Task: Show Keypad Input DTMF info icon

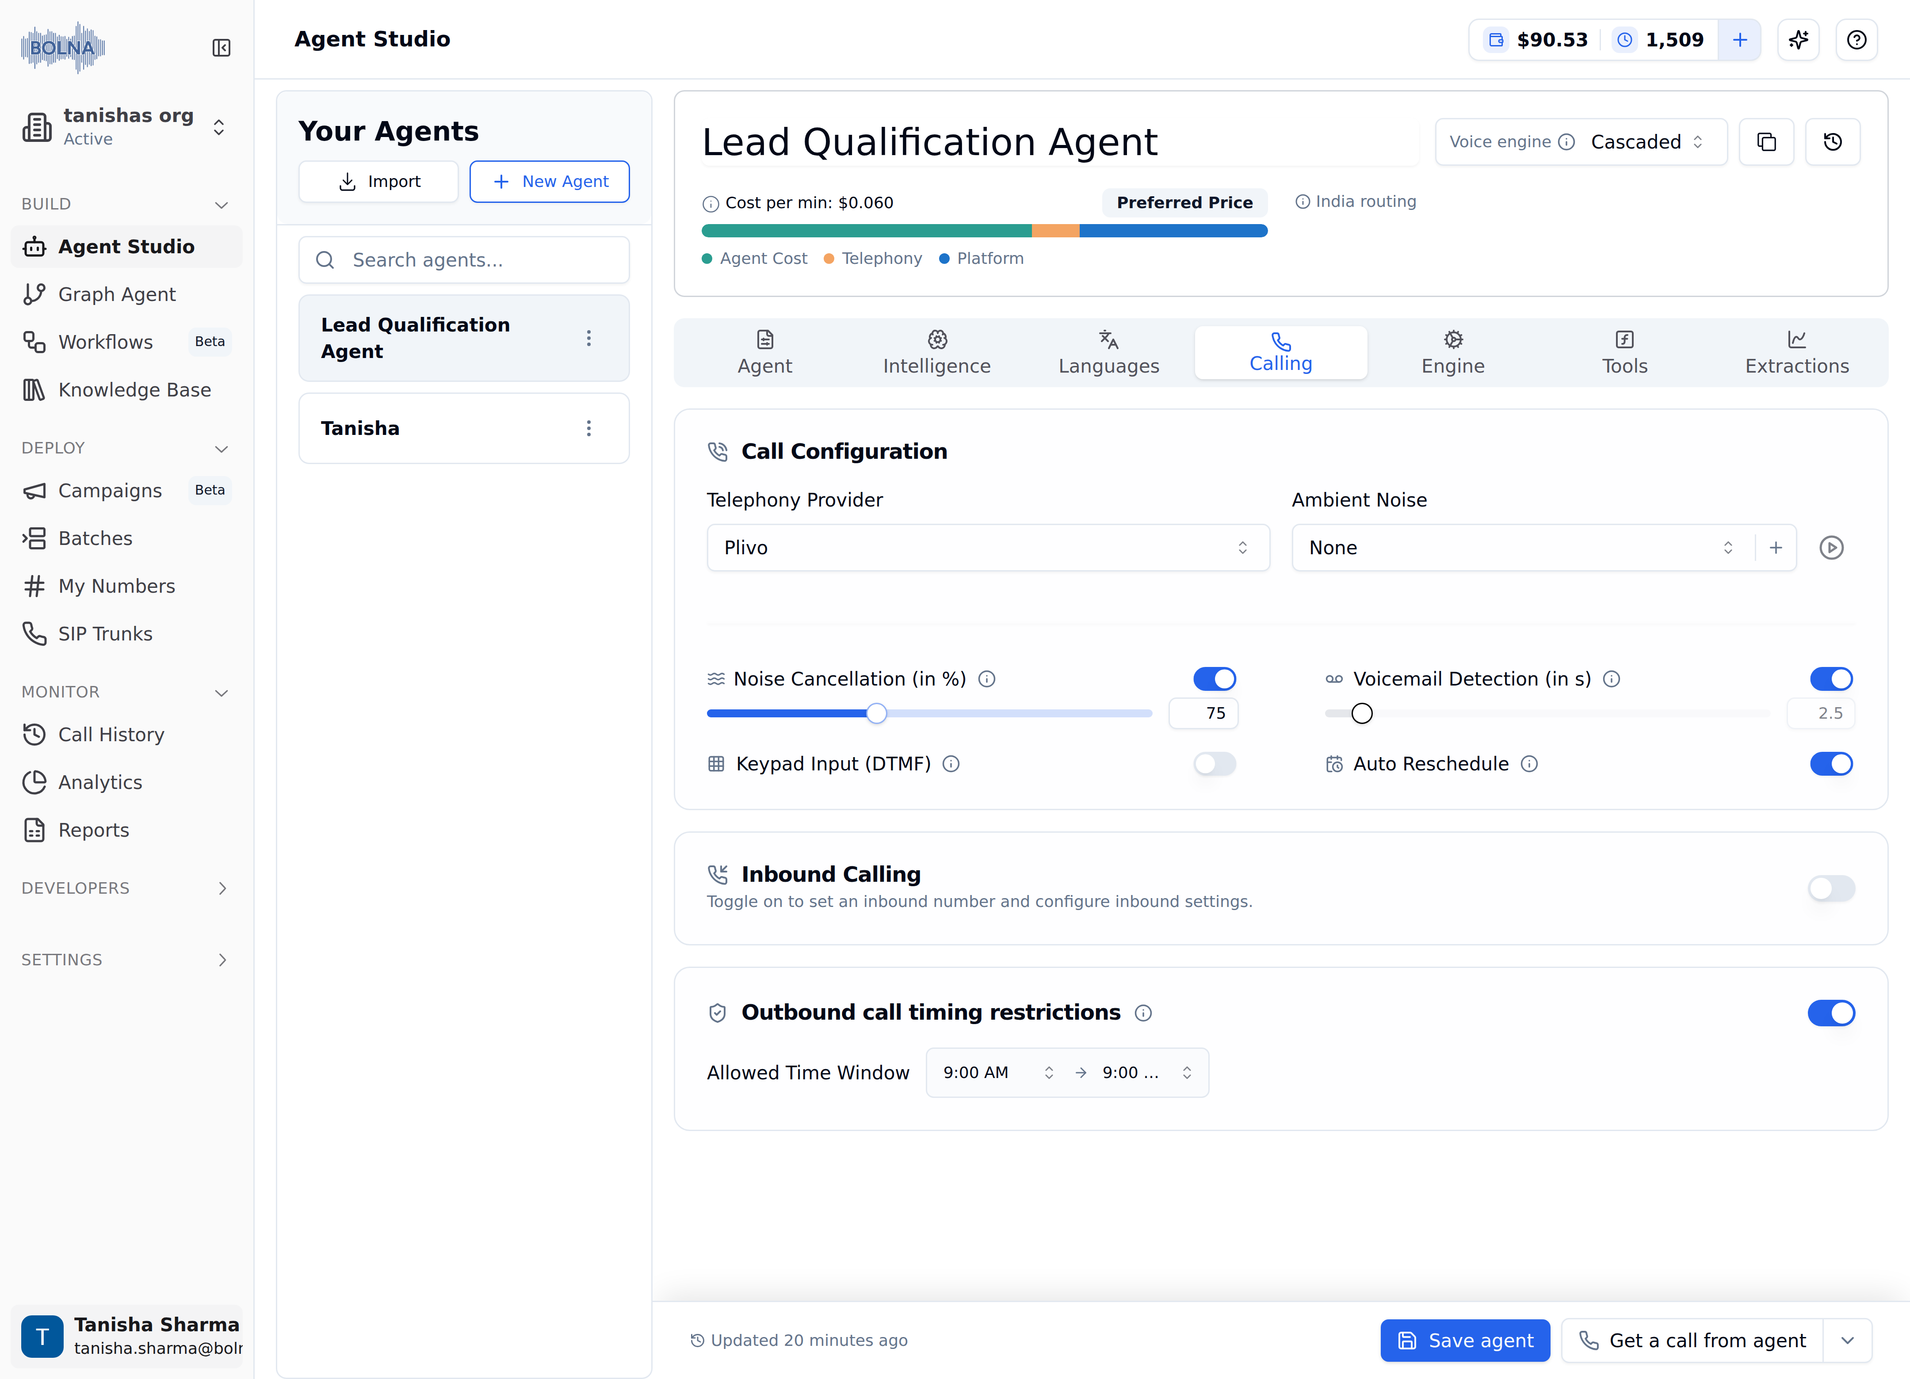Action: [x=951, y=765]
